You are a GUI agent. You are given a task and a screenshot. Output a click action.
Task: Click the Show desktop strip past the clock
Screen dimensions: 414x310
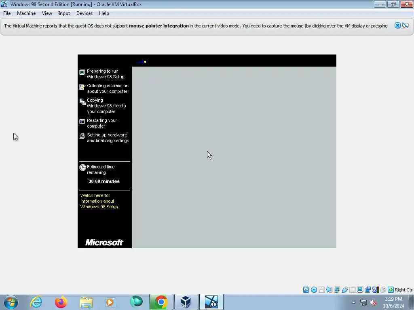(x=411, y=302)
